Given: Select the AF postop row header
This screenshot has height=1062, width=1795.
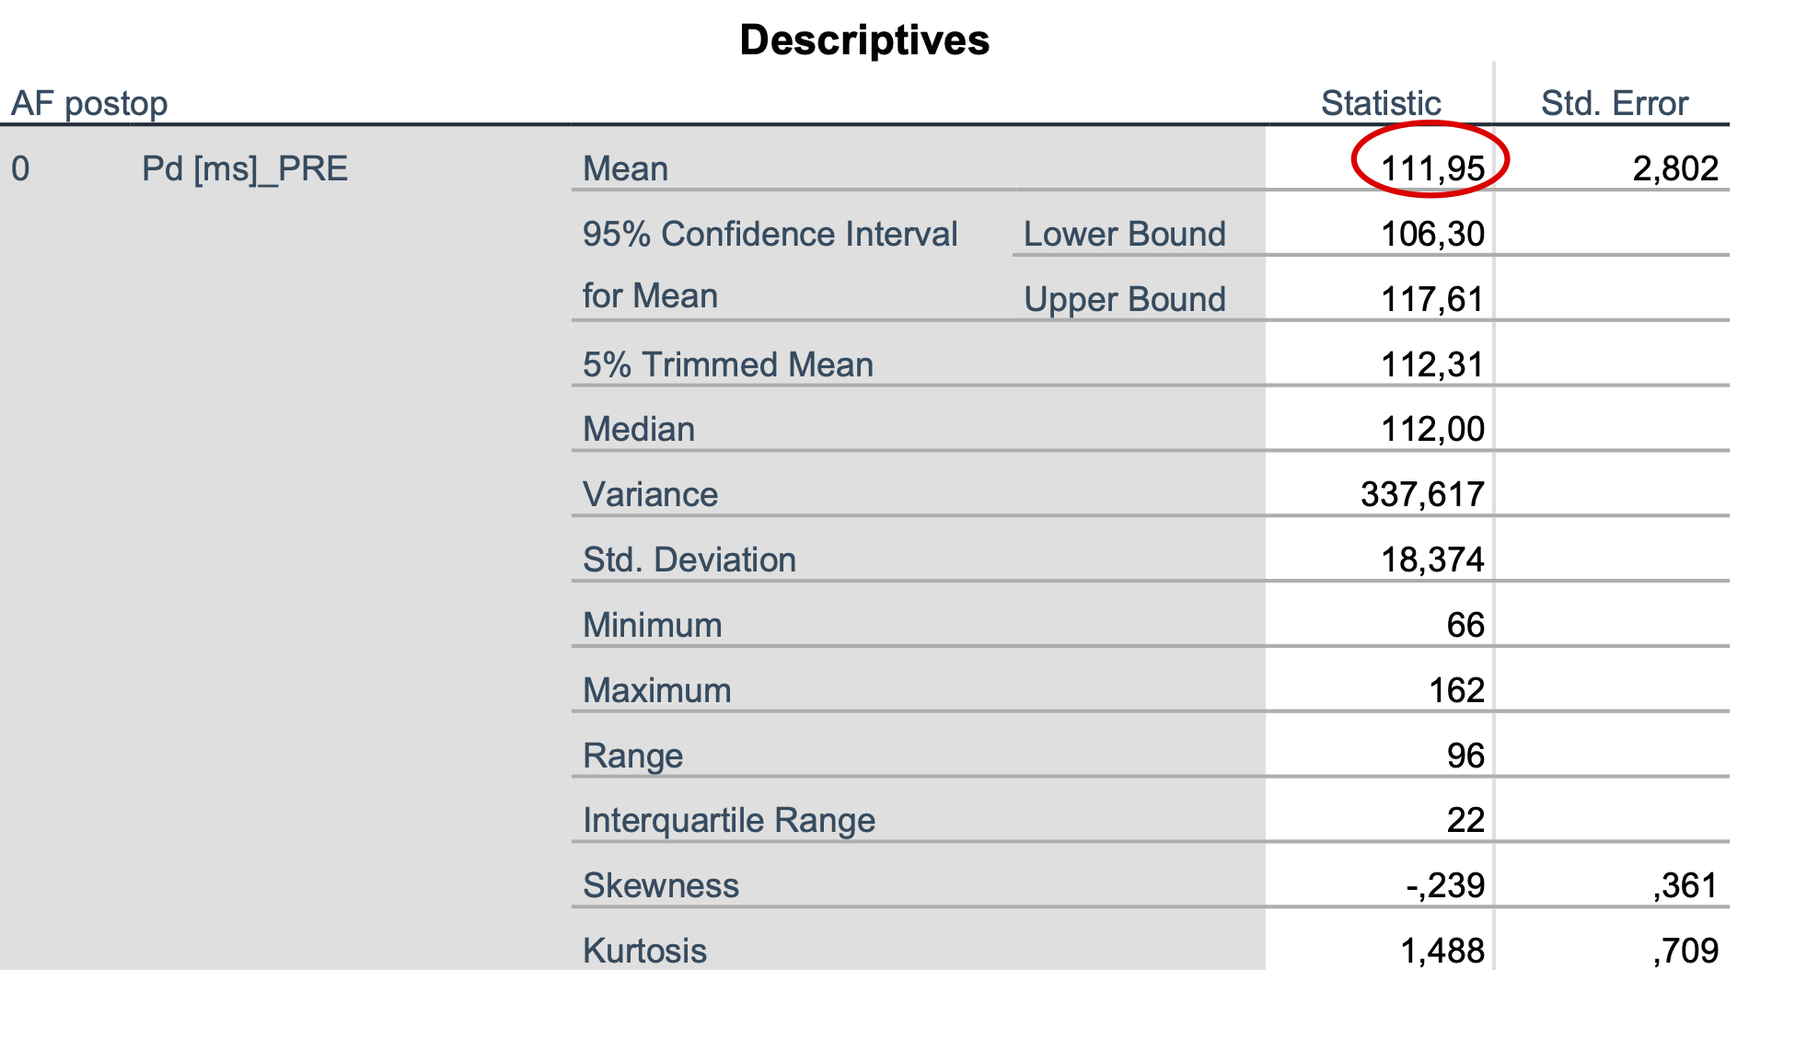Looking at the screenshot, I should [89, 104].
